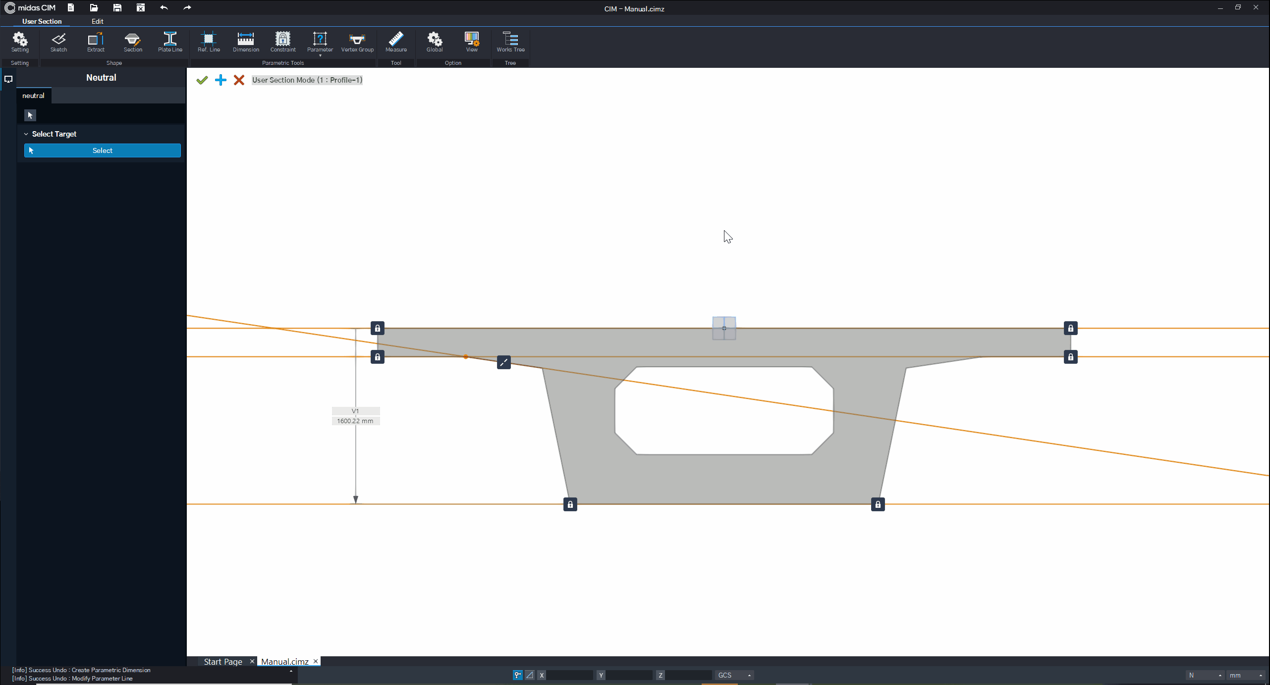Open View options
1270x685 pixels.
tap(472, 42)
